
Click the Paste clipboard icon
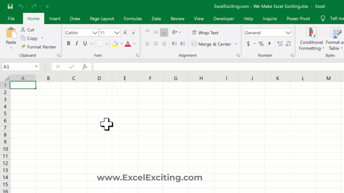click(11, 33)
